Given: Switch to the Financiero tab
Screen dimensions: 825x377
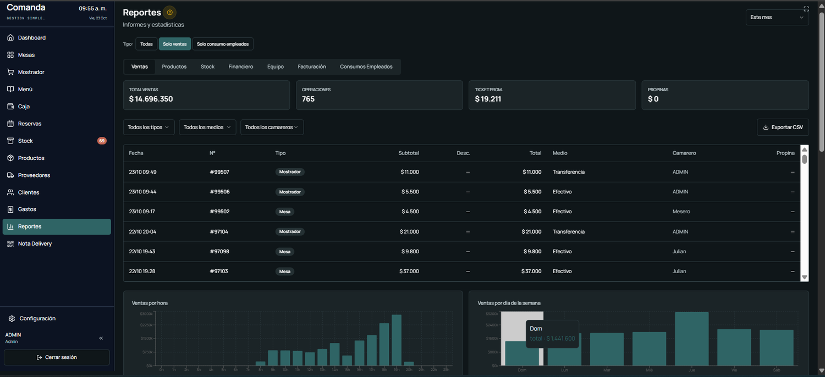Looking at the screenshot, I should pyautogui.click(x=241, y=66).
